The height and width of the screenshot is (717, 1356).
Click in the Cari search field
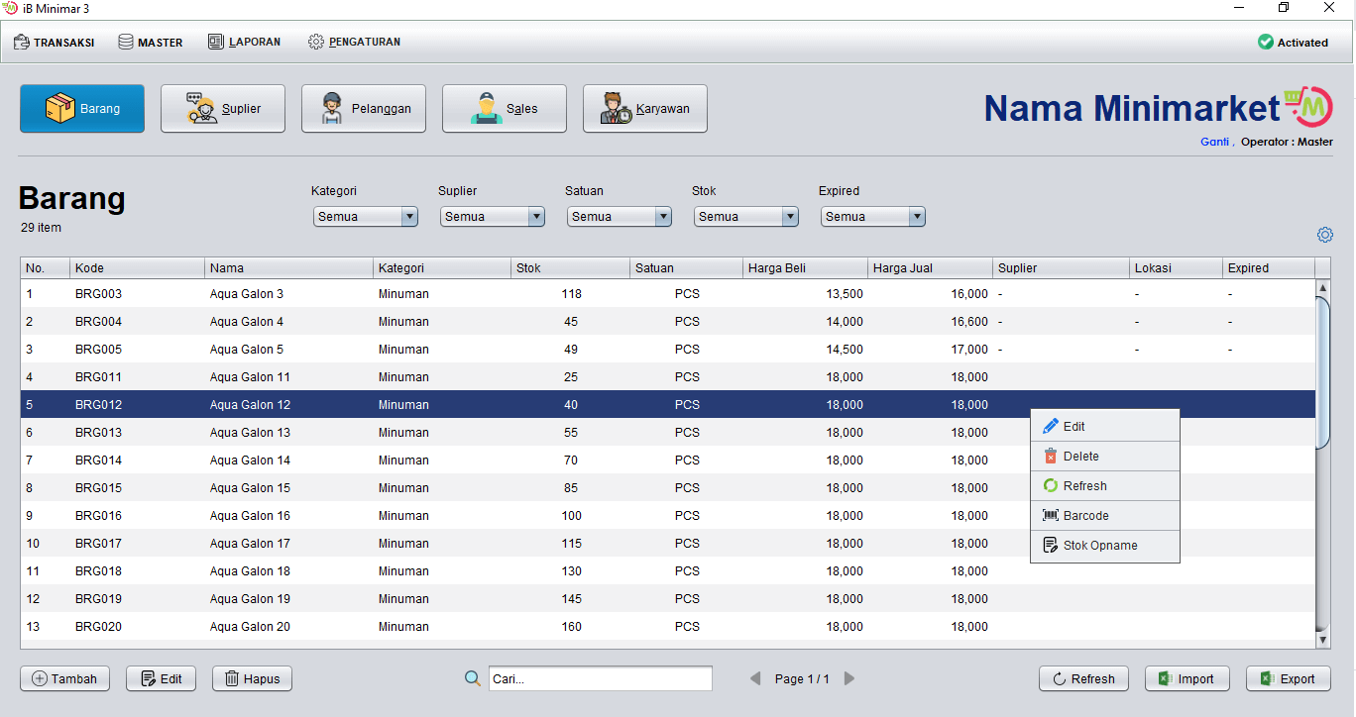(601, 678)
